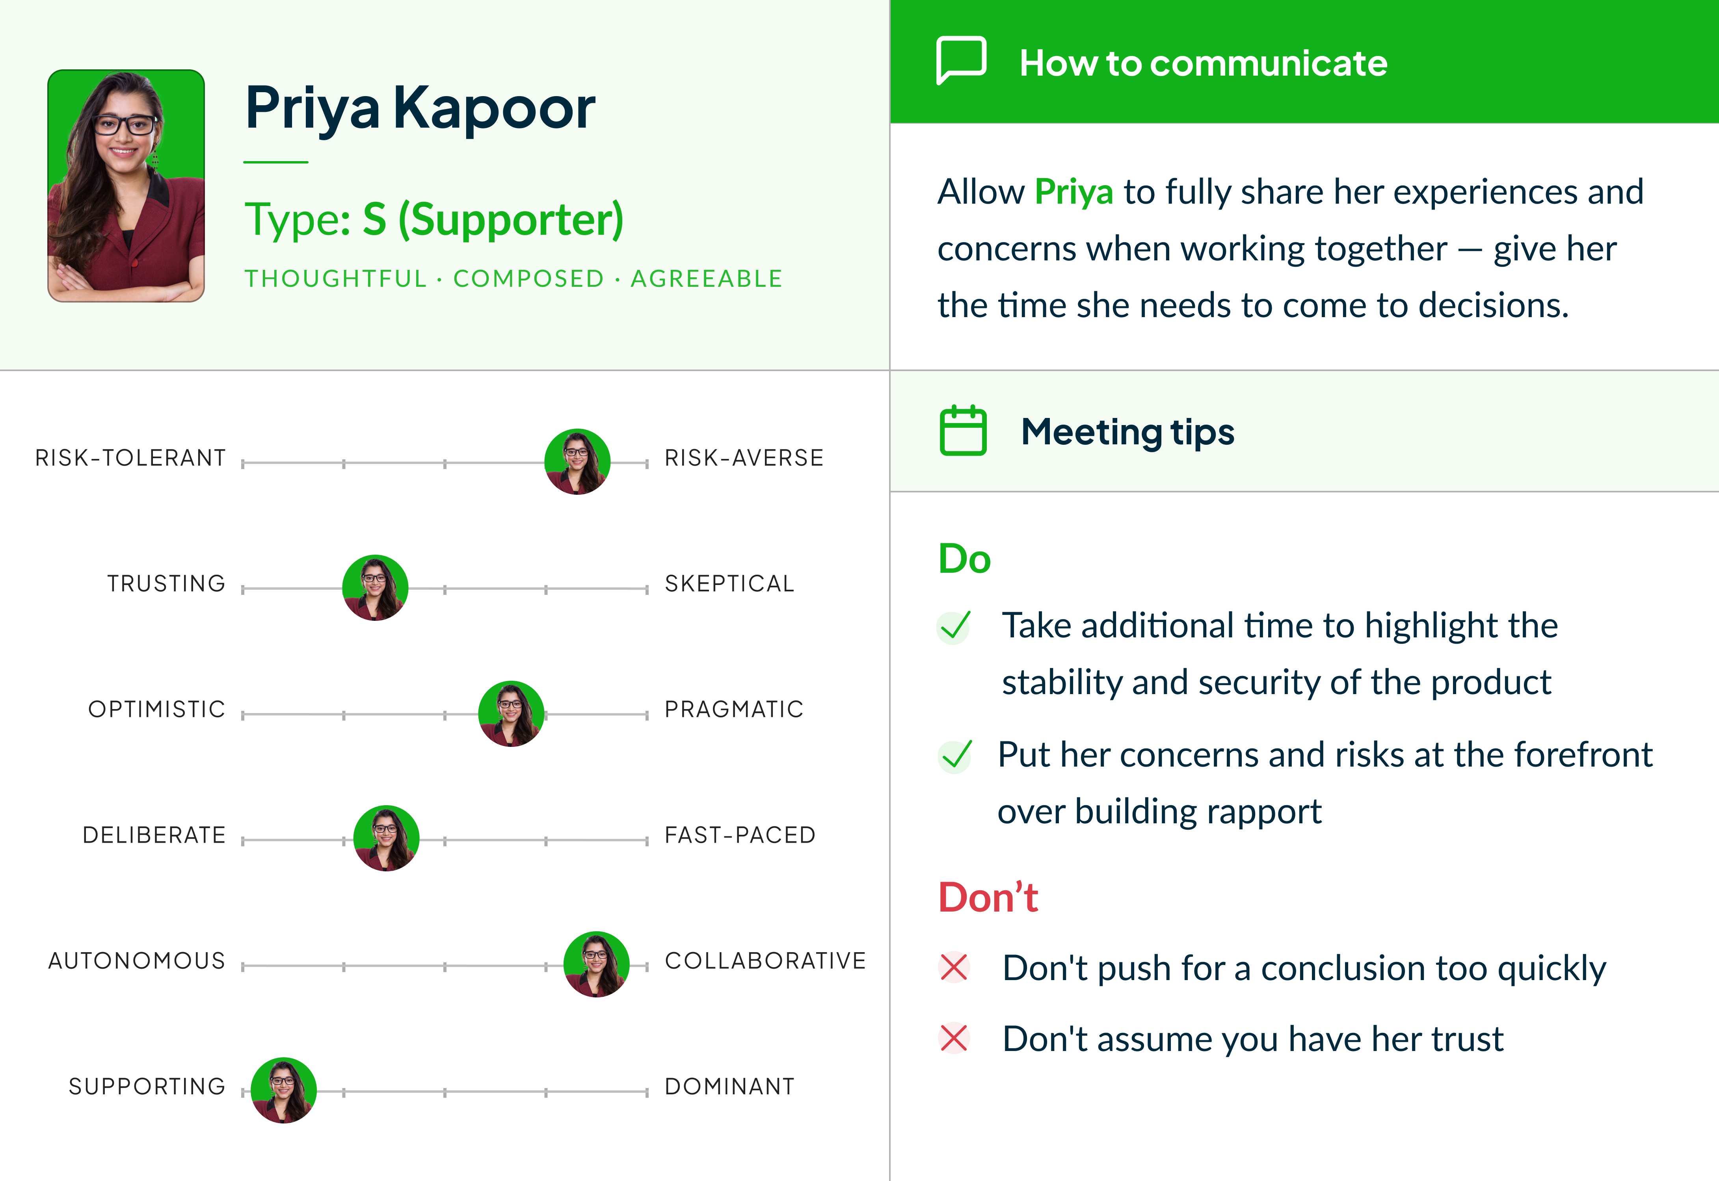Click the red X beside conclusion tip
Screen dimensions: 1719x1181
[954, 967]
